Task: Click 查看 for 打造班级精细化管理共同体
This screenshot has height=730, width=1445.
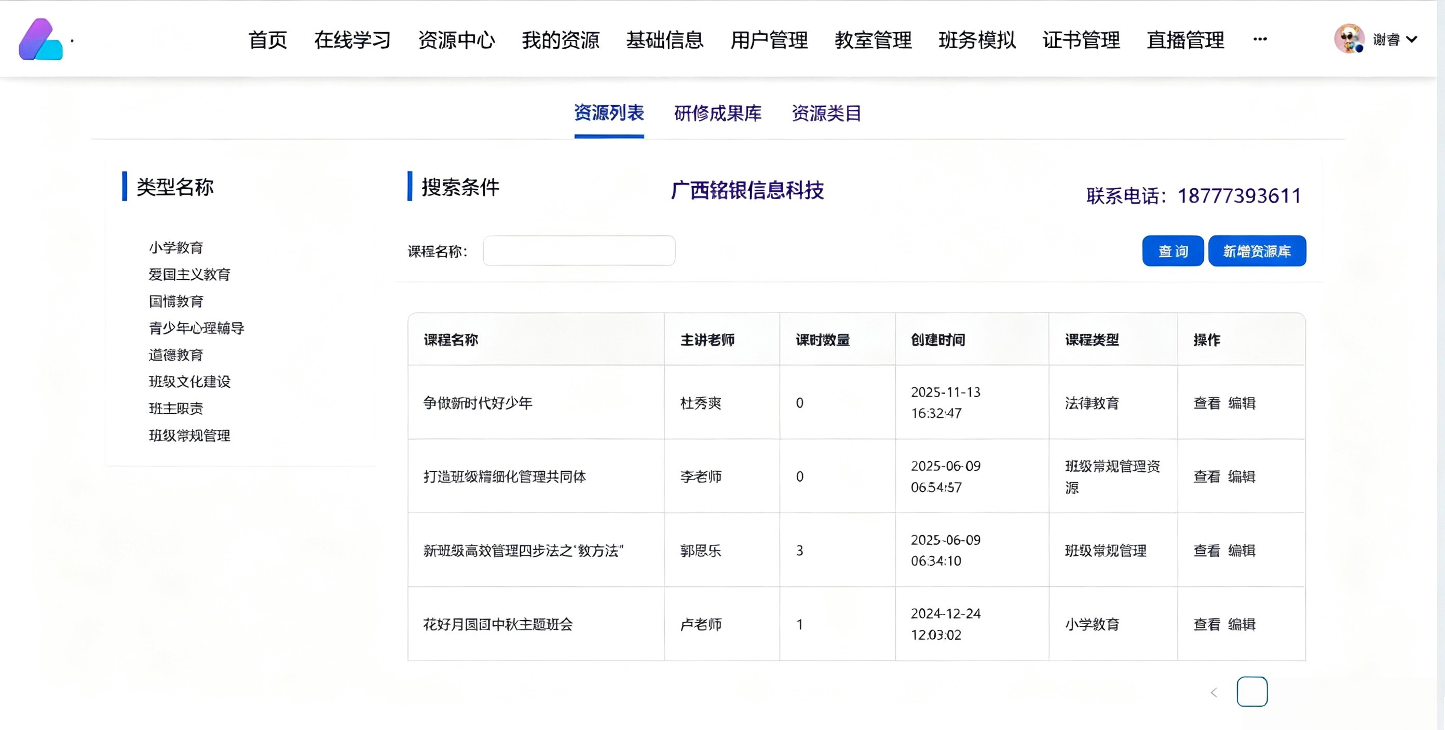Action: pyautogui.click(x=1207, y=477)
